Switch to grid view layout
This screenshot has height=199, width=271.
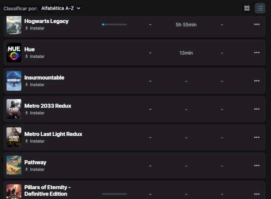click(247, 8)
